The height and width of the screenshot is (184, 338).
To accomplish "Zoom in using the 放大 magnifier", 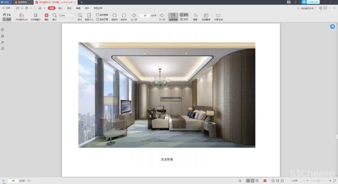I will click(x=80, y=16).
